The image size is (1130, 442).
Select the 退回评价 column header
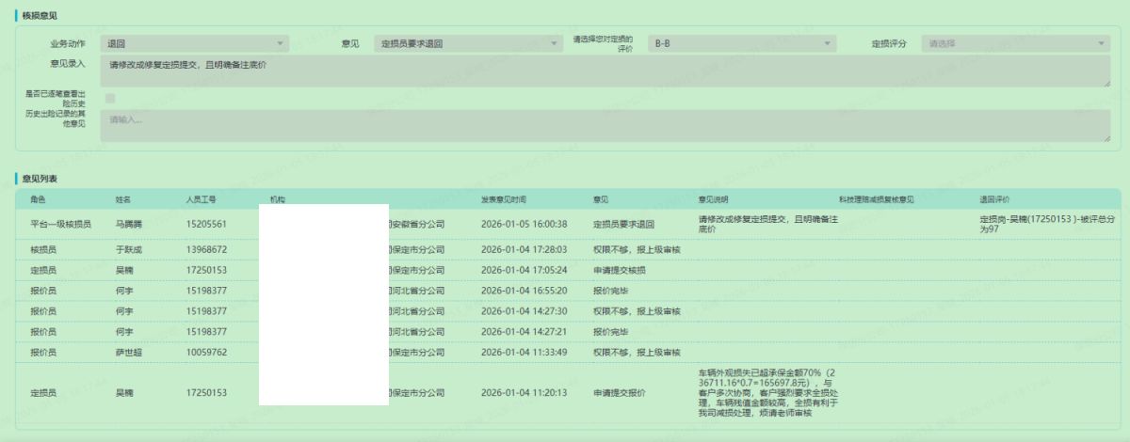994,199
